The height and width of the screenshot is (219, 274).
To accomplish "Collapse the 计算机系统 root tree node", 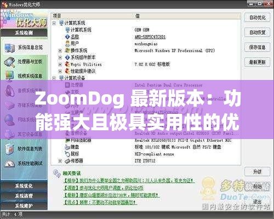I will coord(54,23).
